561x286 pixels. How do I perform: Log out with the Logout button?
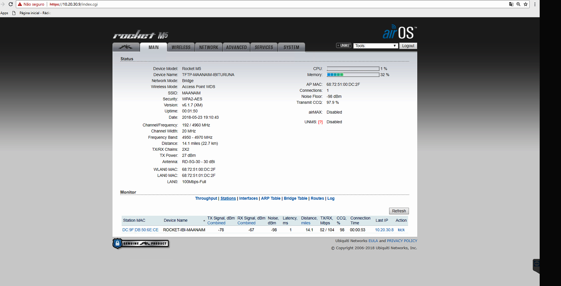coord(408,46)
